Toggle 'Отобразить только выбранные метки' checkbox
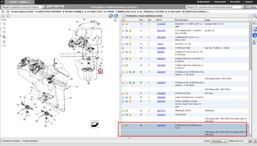This screenshot has width=257, height=146. [x=124, y=16]
